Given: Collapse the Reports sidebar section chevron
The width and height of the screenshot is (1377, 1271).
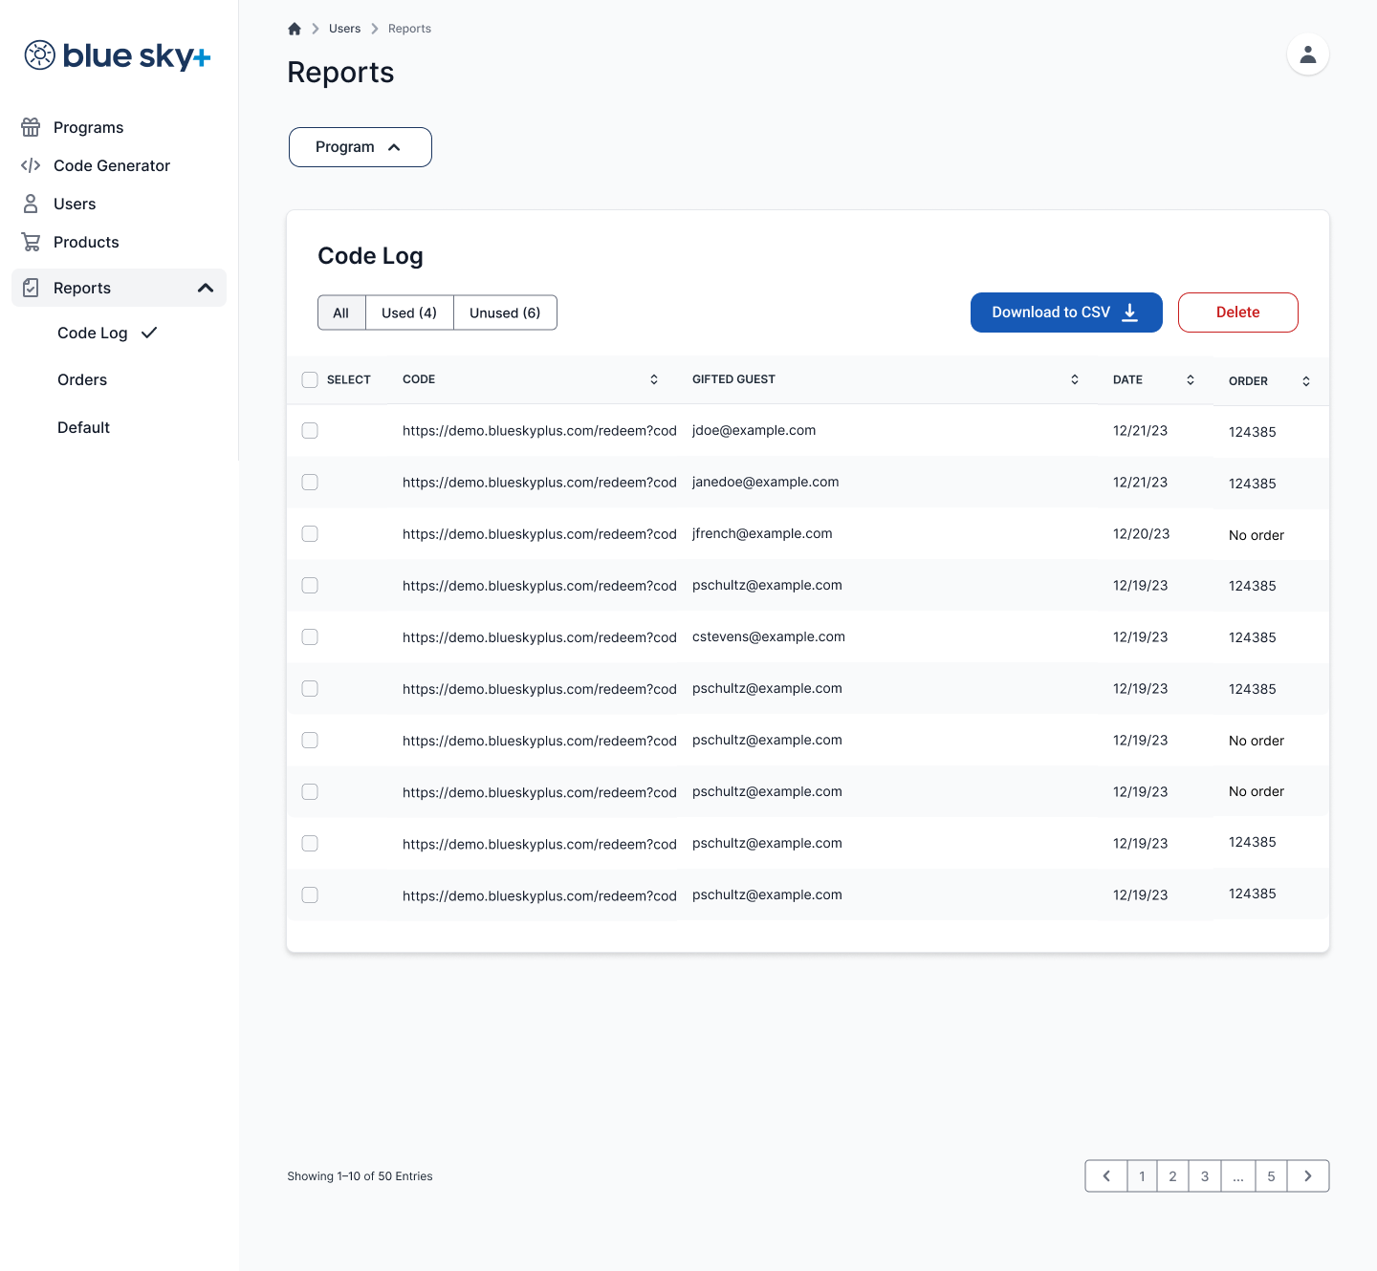Looking at the screenshot, I should [x=205, y=288].
